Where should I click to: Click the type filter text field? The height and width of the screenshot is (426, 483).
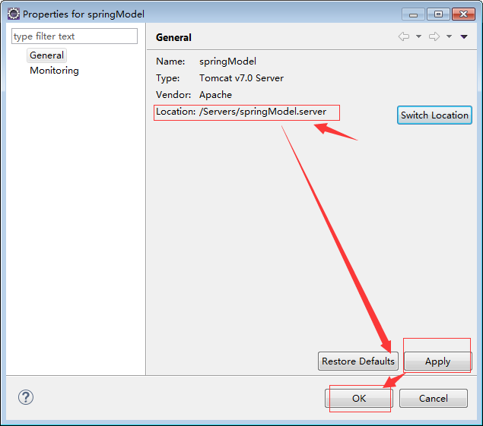pyautogui.click(x=75, y=36)
